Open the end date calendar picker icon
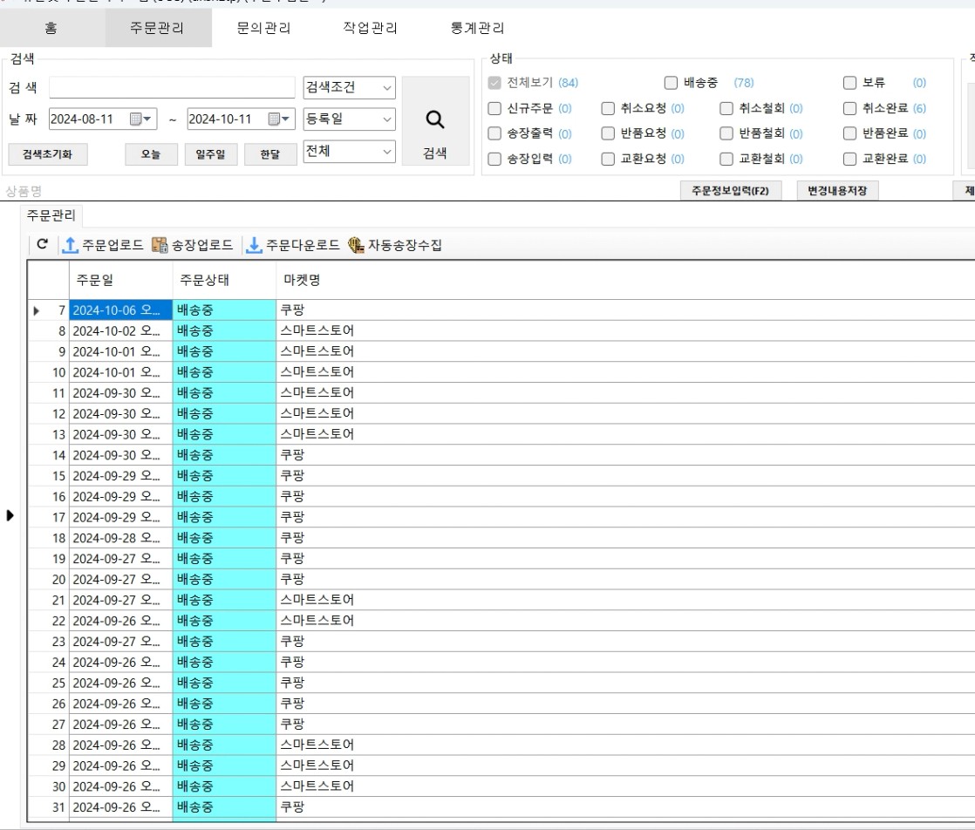This screenshot has width=975, height=830. pyautogui.click(x=278, y=119)
